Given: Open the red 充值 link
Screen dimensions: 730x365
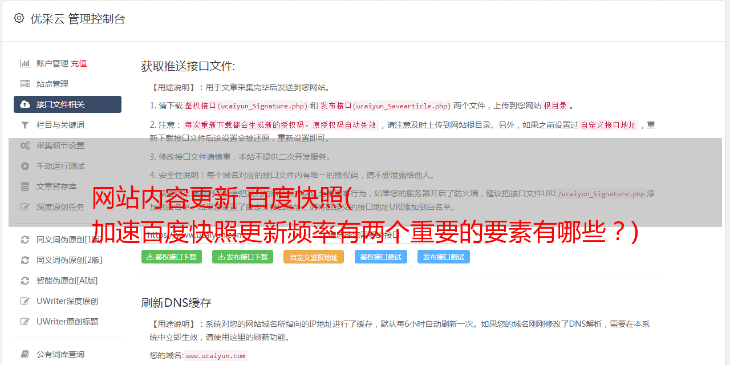Looking at the screenshot, I should 79,63.
